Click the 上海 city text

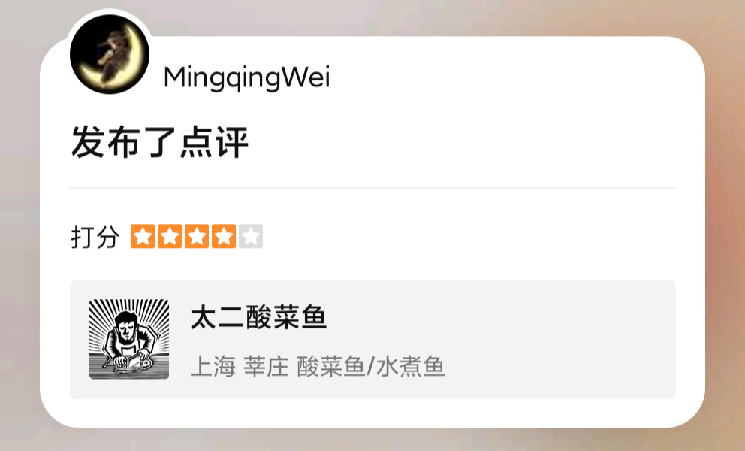point(213,367)
